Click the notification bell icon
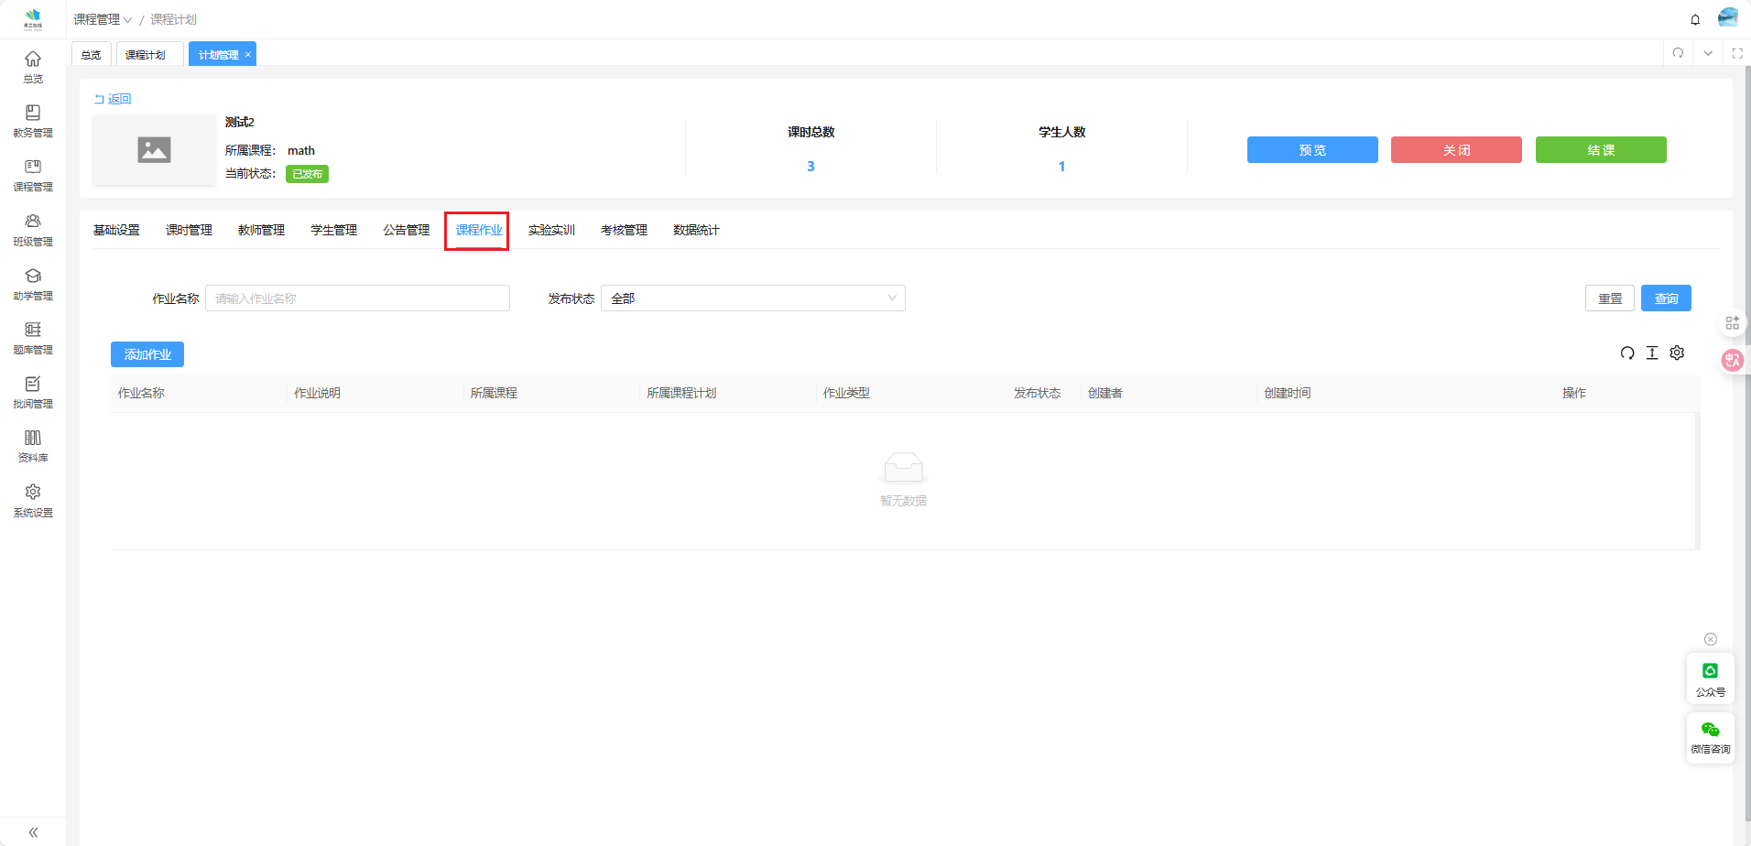The height and width of the screenshot is (846, 1751). point(1695,19)
